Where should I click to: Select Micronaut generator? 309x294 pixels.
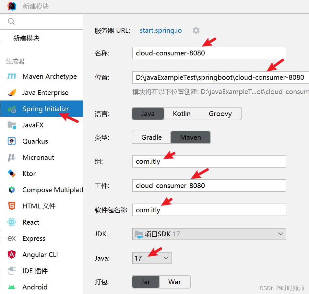click(42, 158)
